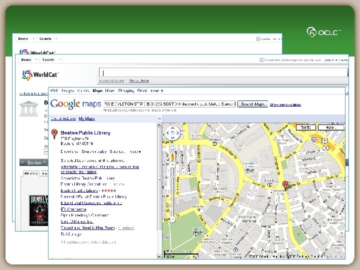Zoom out with the map minus button

[172, 219]
